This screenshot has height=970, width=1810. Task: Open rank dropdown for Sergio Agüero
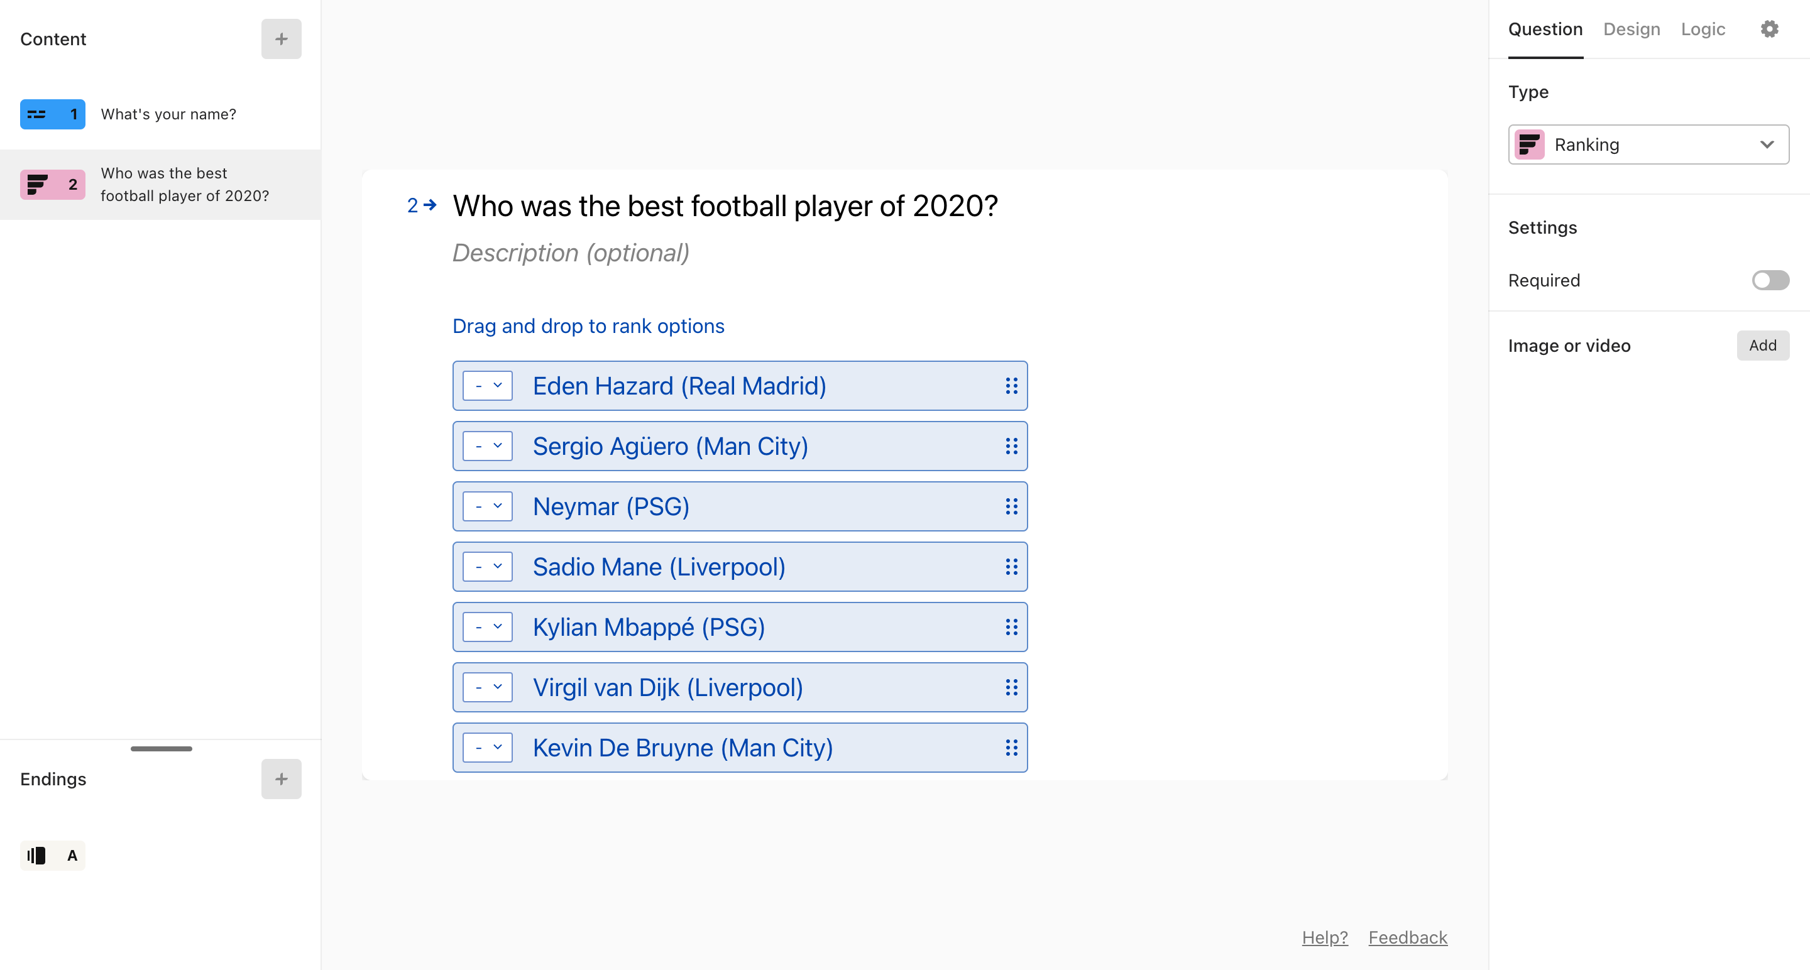[x=488, y=446]
